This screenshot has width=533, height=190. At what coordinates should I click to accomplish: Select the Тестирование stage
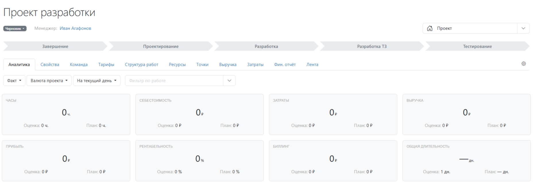tap(477, 47)
